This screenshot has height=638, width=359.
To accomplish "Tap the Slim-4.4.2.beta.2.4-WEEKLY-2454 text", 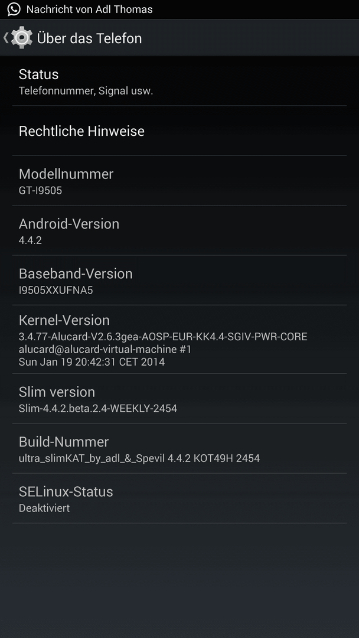I will (x=98, y=408).
